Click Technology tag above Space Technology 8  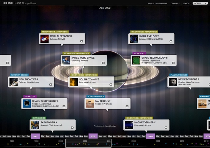139,53
